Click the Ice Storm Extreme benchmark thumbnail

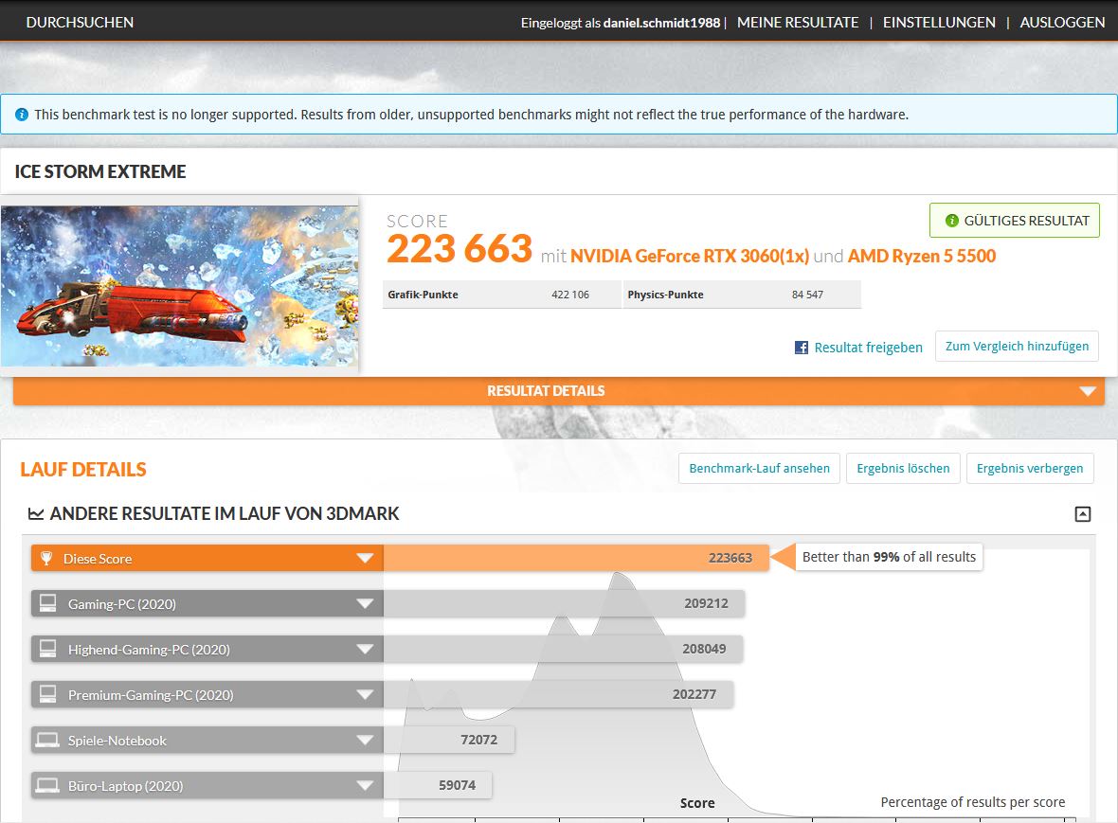180,286
